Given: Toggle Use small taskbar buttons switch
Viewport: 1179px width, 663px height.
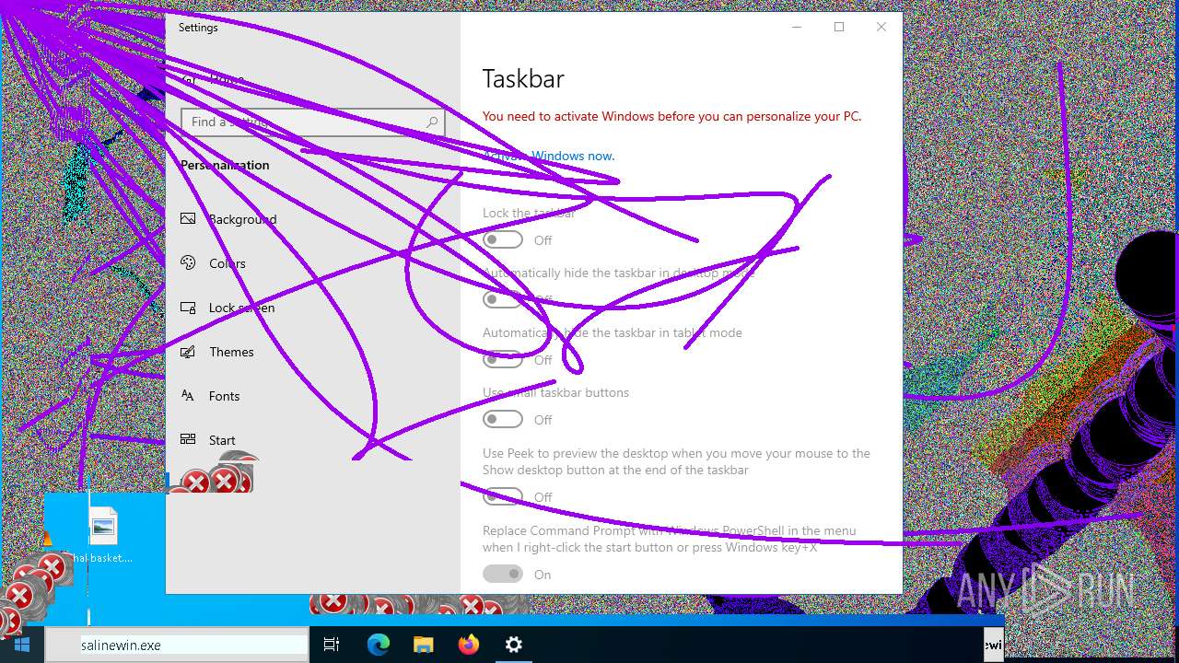Looking at the screenshot, I should tap(503, 419).
